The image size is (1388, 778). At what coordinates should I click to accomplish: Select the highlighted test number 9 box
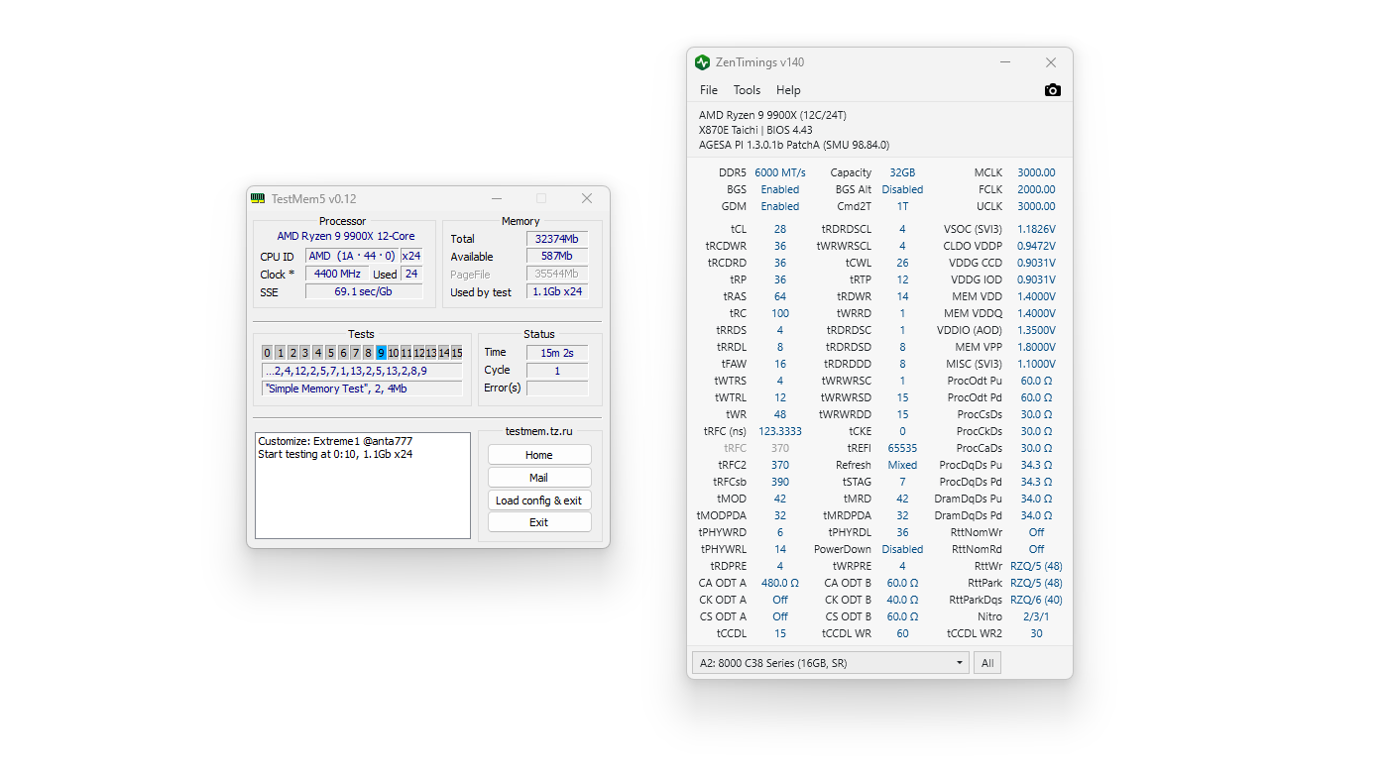tap(382, 353)
